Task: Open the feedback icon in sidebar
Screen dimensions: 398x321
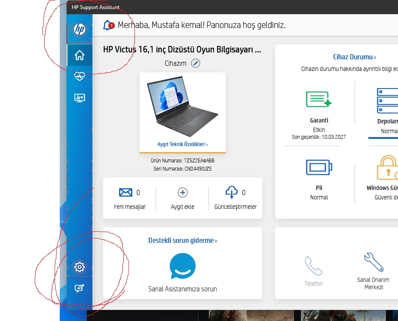Action: [x=80, y=288]
